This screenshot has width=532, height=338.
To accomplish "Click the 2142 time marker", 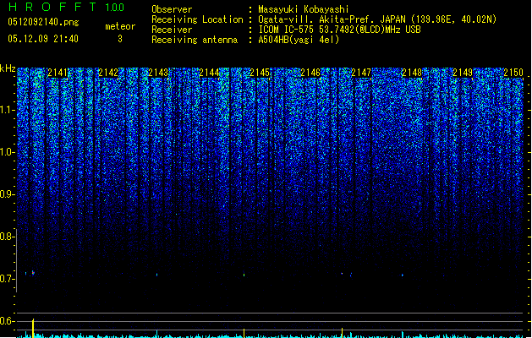I will tap(108, 73).
